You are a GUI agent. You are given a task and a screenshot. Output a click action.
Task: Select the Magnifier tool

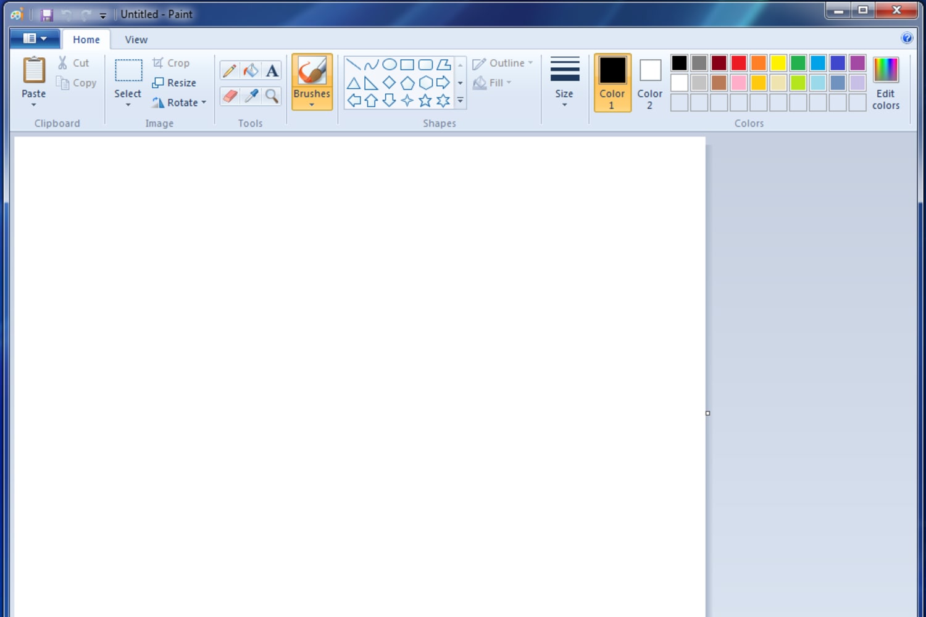272,96
